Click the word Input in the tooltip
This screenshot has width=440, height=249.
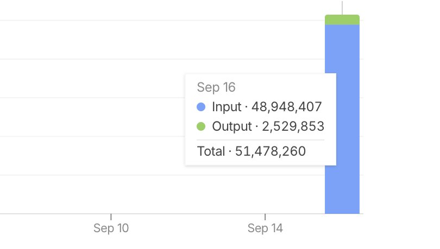pos(227,107)
